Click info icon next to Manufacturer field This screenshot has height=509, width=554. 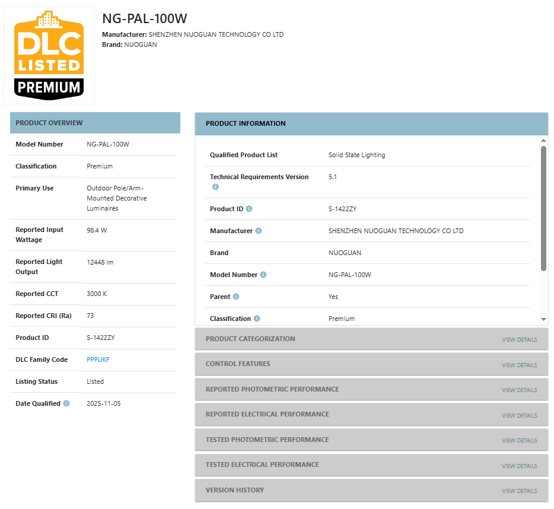259,231
